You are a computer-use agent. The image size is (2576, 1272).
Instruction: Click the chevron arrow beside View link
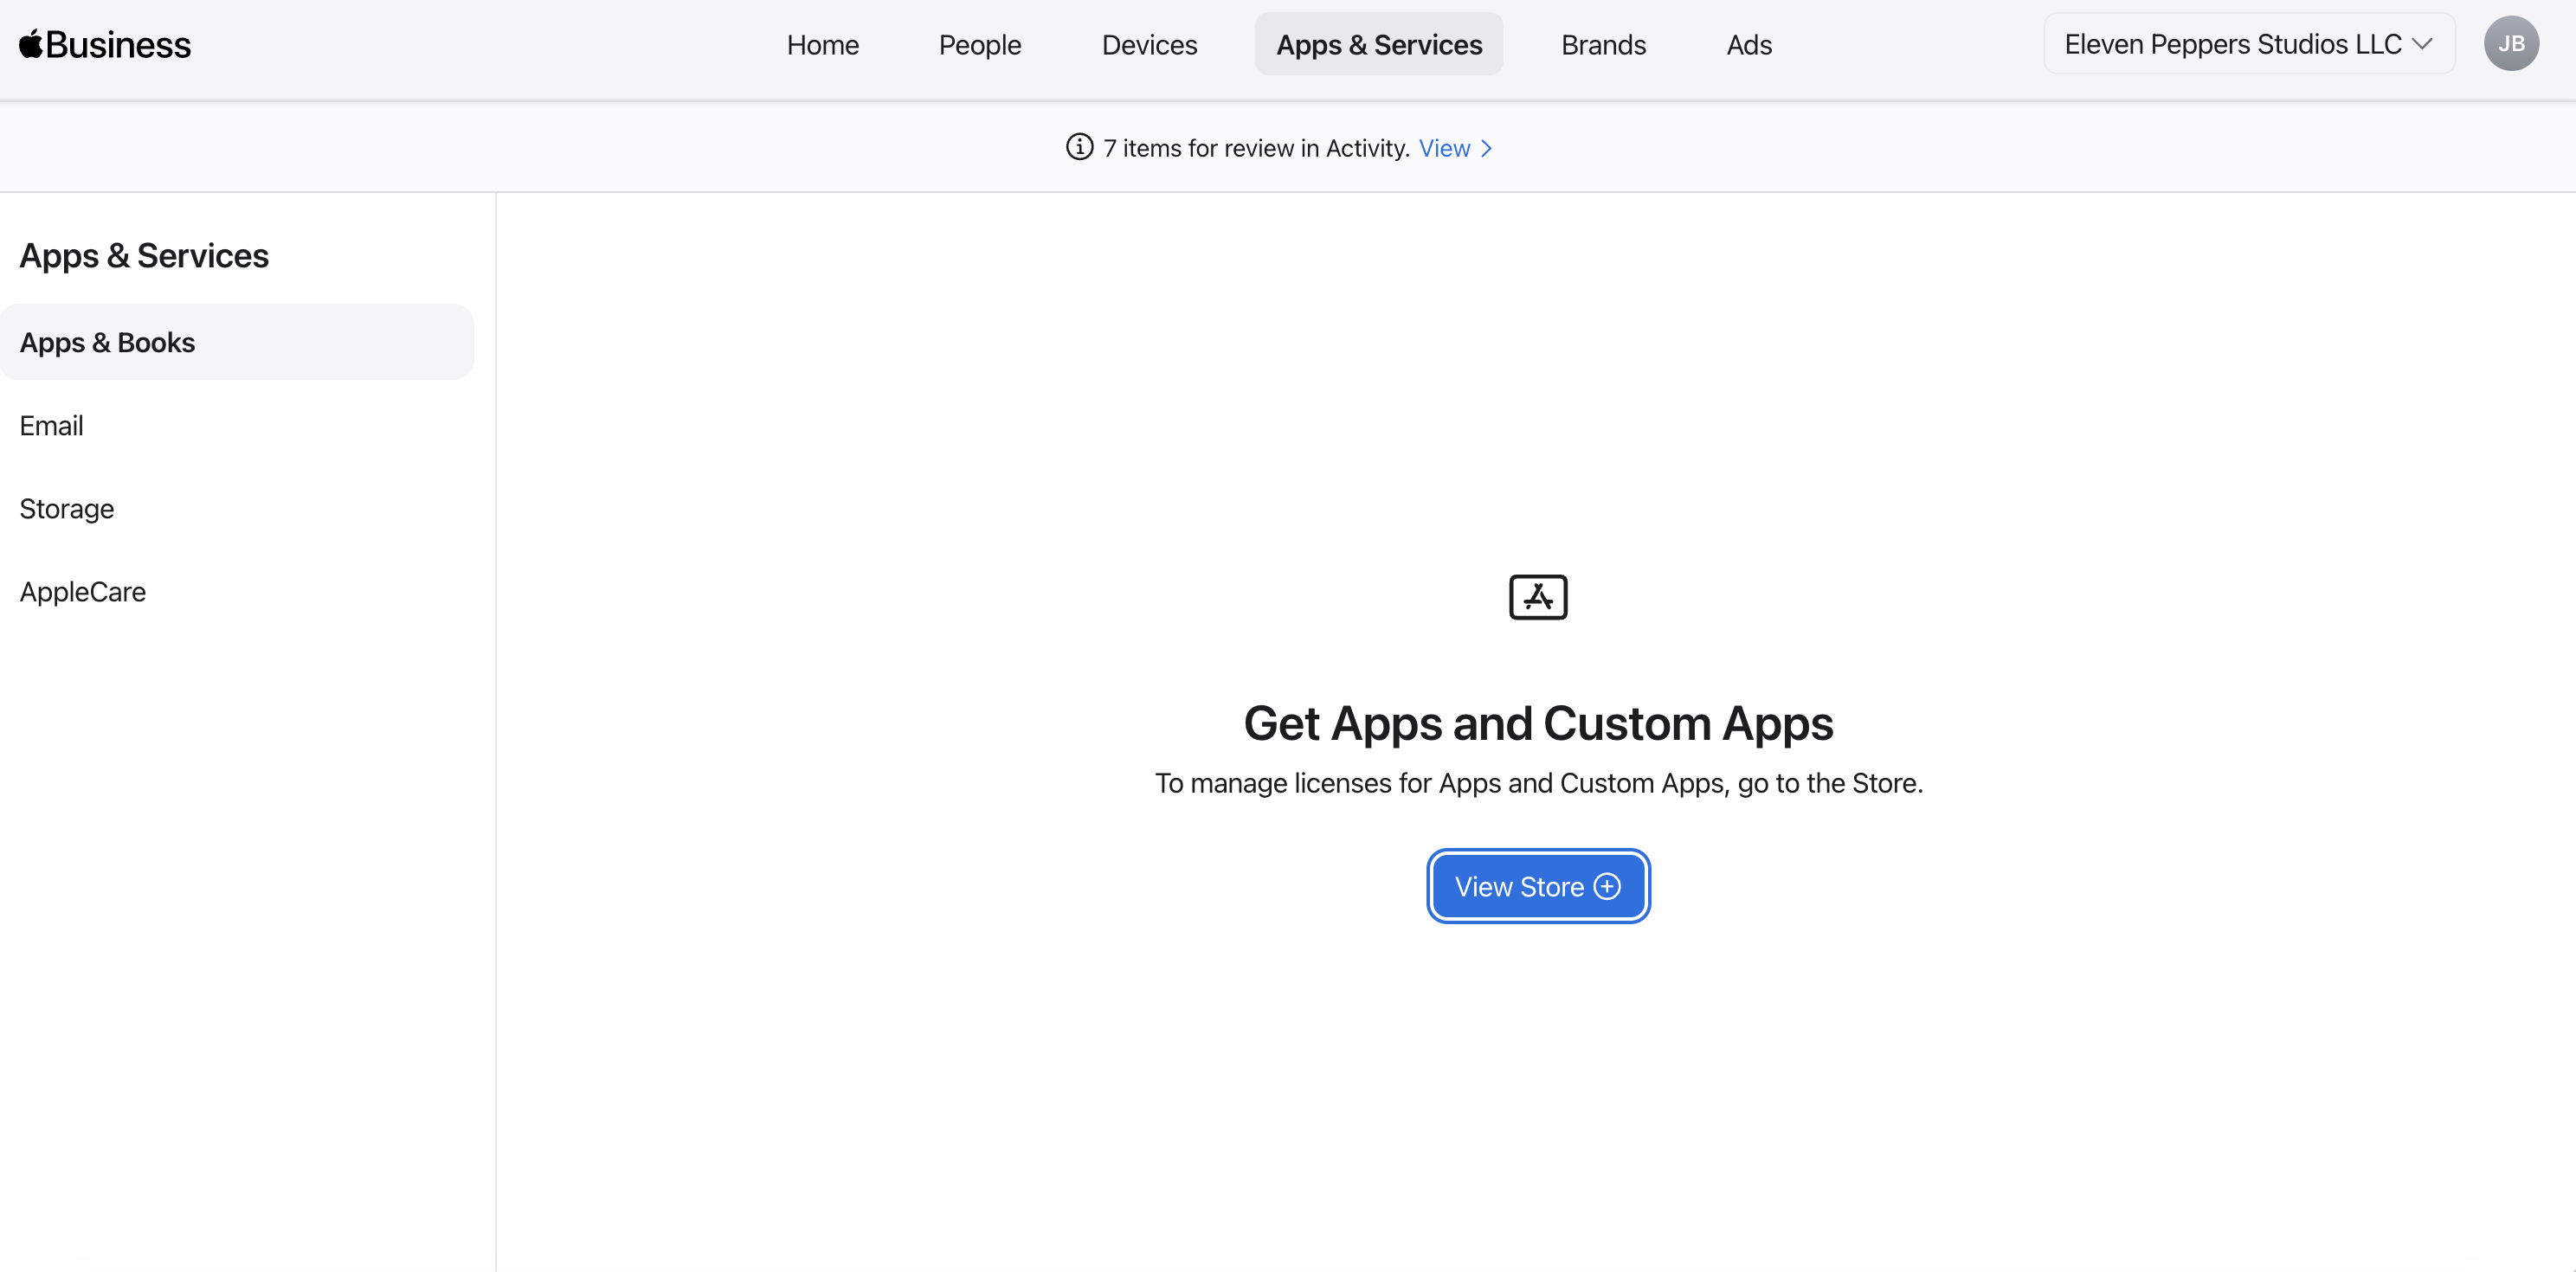click(x=1487, y=148)
